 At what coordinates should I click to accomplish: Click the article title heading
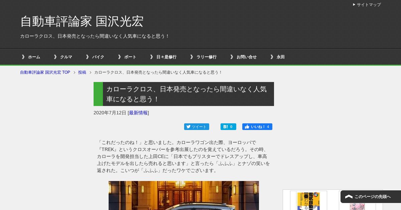pyautogui.click(x=184, y=94)
